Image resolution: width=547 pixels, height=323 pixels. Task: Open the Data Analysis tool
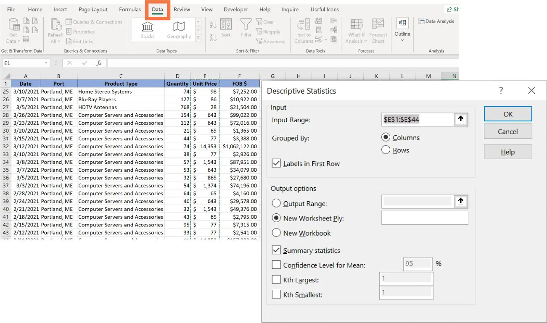tap(436, 21)
